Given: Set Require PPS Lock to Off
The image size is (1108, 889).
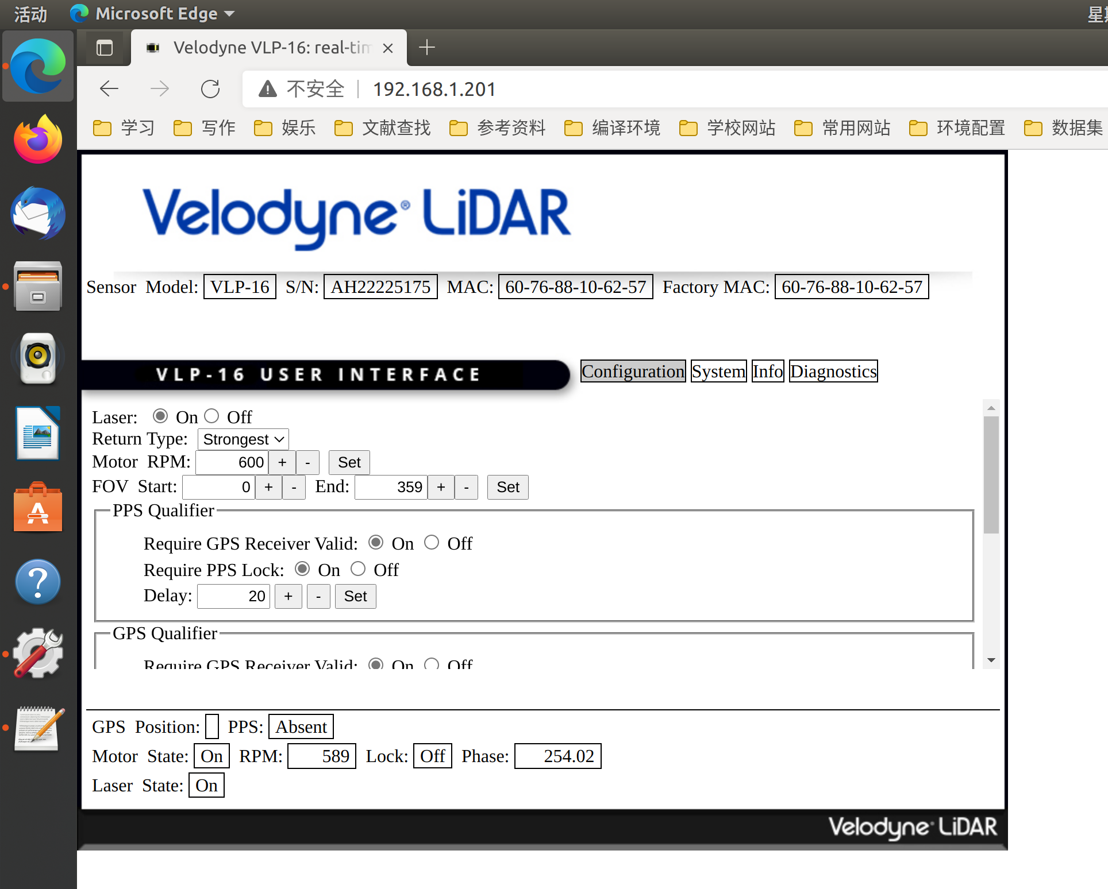Looking at the screenshot, I should (357, 569).
